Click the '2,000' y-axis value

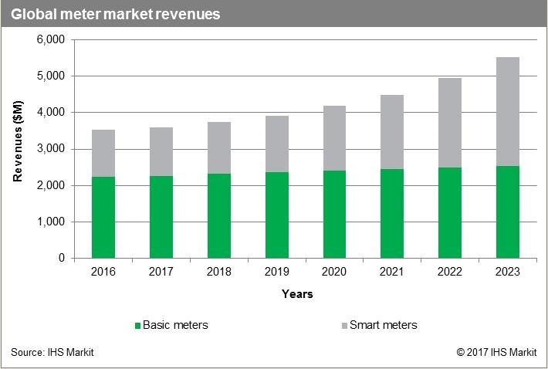pos(51,185)
